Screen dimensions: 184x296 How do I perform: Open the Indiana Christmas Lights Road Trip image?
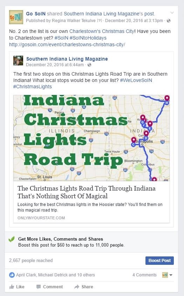tap(91, 138)
